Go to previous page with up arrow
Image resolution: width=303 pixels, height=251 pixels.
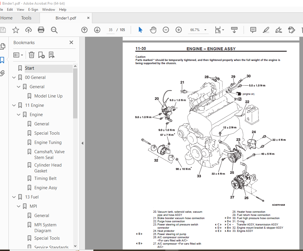click(x=84, y=30)
